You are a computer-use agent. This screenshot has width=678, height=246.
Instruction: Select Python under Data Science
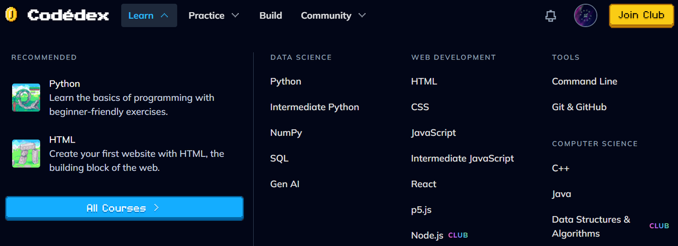click(286, 82)
